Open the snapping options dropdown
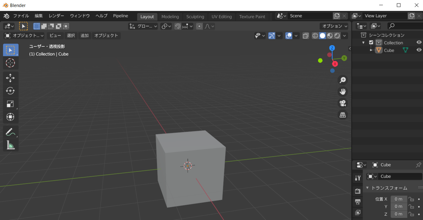Viewport: 423px width, 220px height. coord(188,26)
